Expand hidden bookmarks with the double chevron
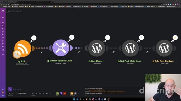The height and width of the screenshot is (101, 181). (x=180, y=6)
